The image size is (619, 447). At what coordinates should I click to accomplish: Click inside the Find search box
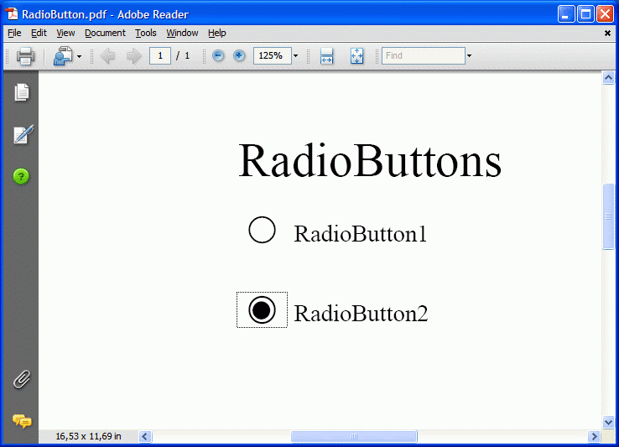(424, 55)
